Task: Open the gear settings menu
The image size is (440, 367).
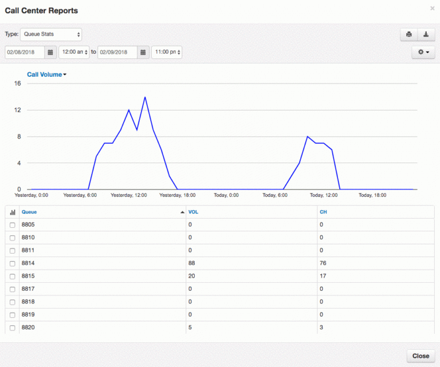Action: [423, 52]
